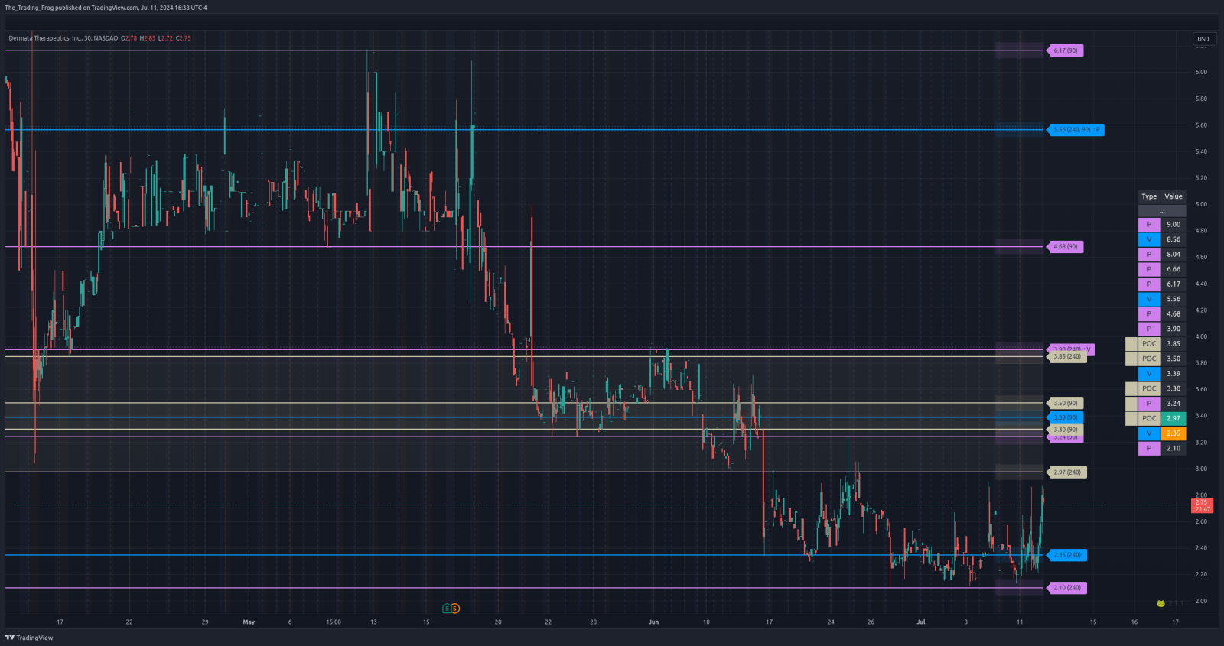Click the blue V type cell beside 8.56
Image resolution: width=1224 pixels, height=646 pixels.
1149,239
